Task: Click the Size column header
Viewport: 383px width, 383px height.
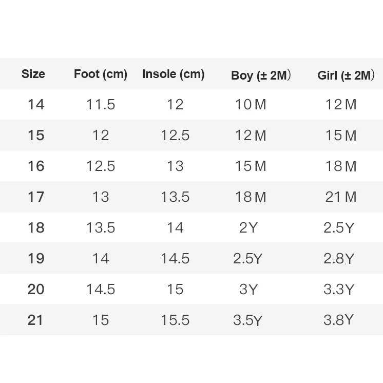Action: 33,74
